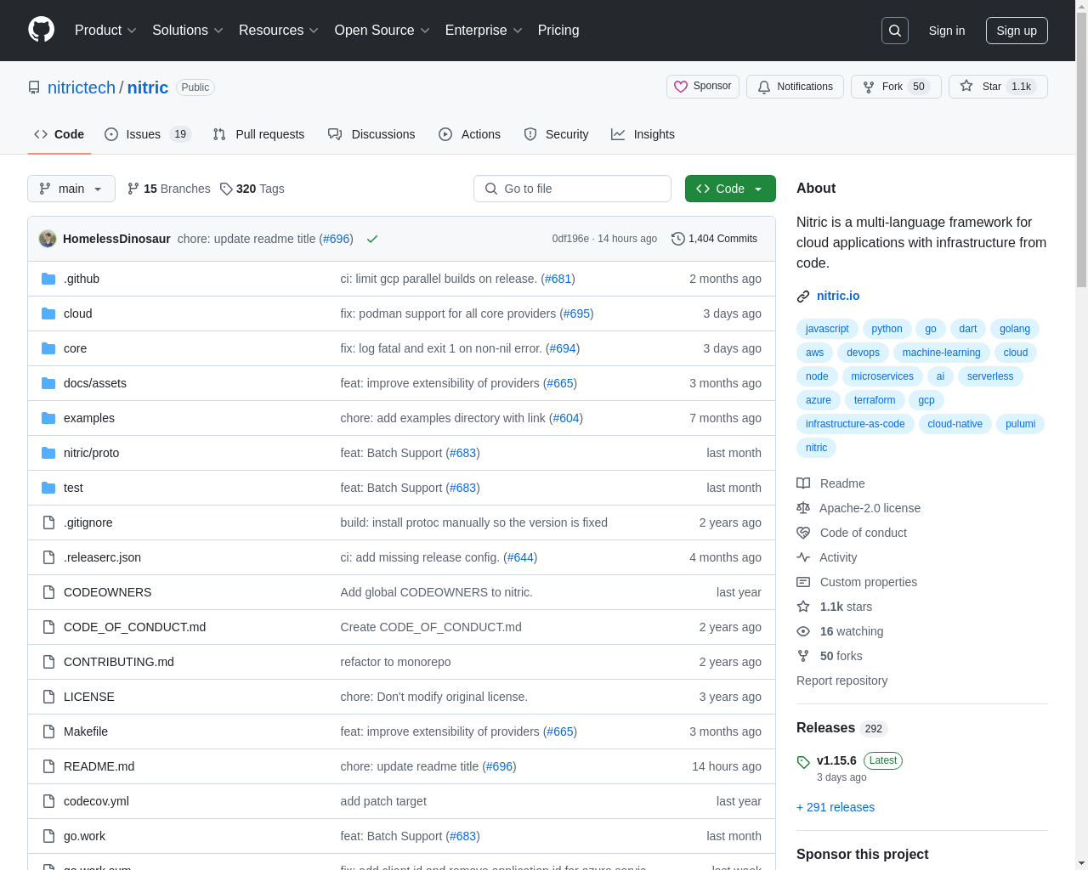Click HomelessDinosaur's avatar image
The height and width of the screenshot is (870, 1088).
tap(48, 239)
